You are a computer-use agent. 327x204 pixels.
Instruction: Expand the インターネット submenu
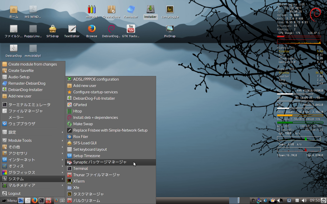pos(33,160)
